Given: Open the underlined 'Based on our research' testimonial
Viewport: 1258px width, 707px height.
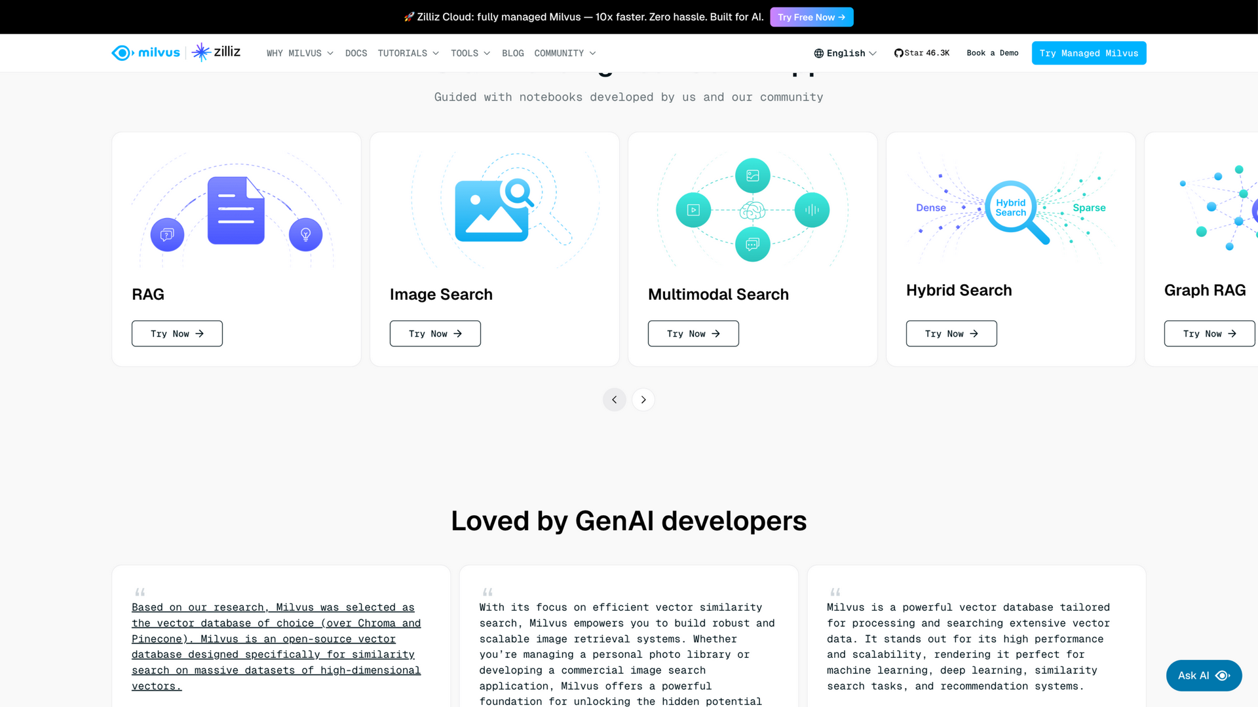Looking at the screenshot, I should 276,646.
